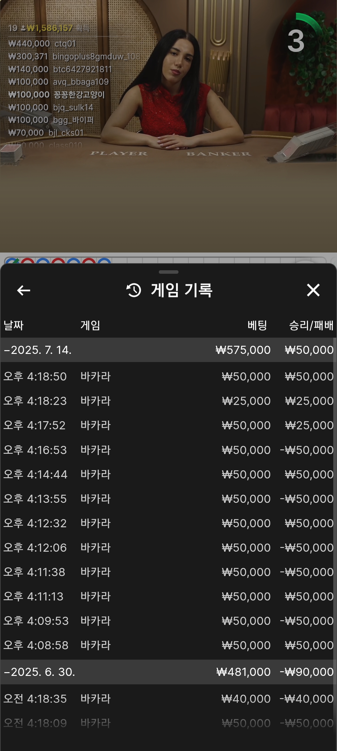Open the 오후 4:16:53 baccarat record

click(168, 450)
